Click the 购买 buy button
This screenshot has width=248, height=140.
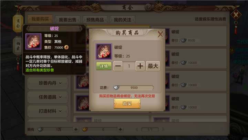pos(127,104)
